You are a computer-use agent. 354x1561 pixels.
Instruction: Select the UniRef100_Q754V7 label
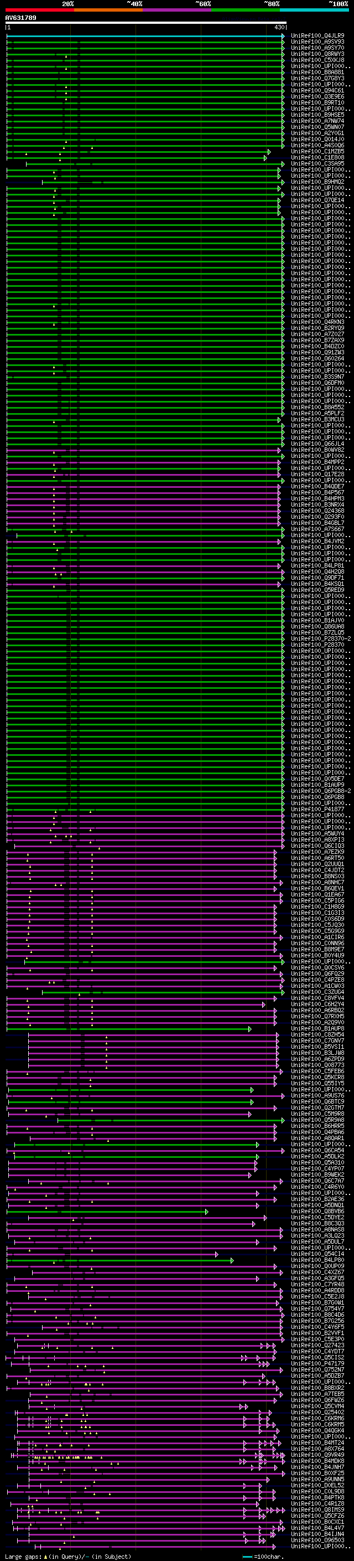pos(317,1308)
